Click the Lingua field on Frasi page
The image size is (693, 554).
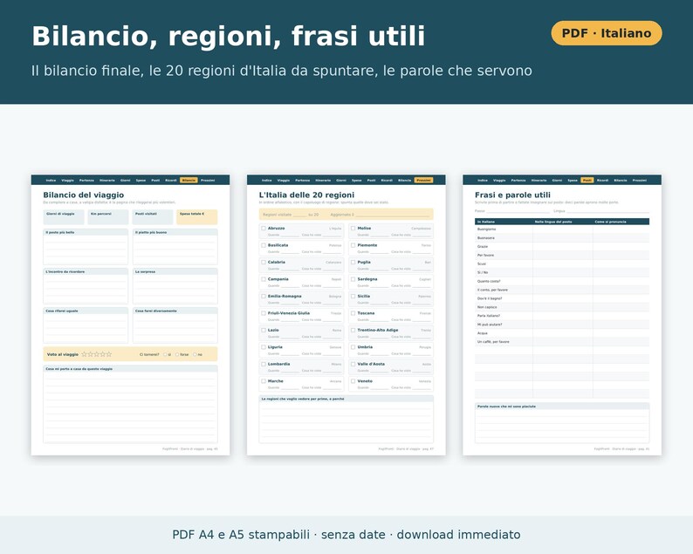[x=601, y=211]
